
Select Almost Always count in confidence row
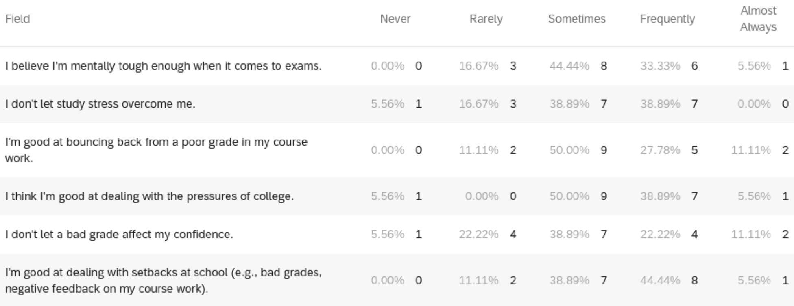[785, 235]
